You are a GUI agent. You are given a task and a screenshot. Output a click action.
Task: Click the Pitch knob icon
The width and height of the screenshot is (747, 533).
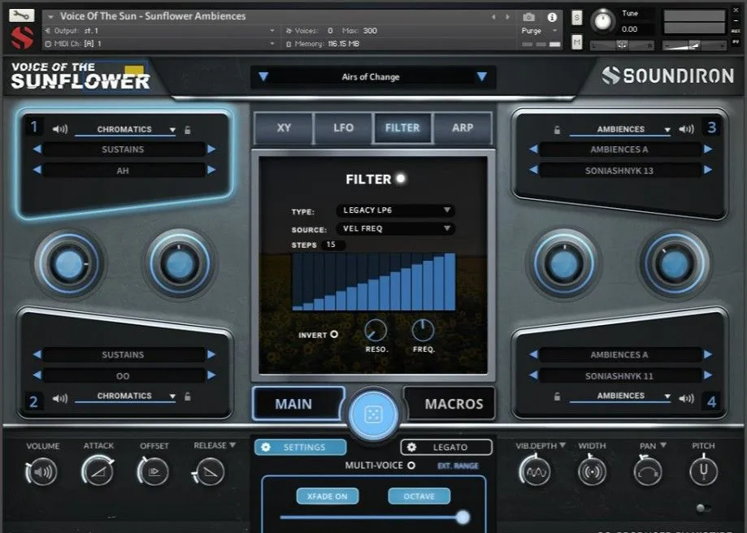click(x=703, y=471)
